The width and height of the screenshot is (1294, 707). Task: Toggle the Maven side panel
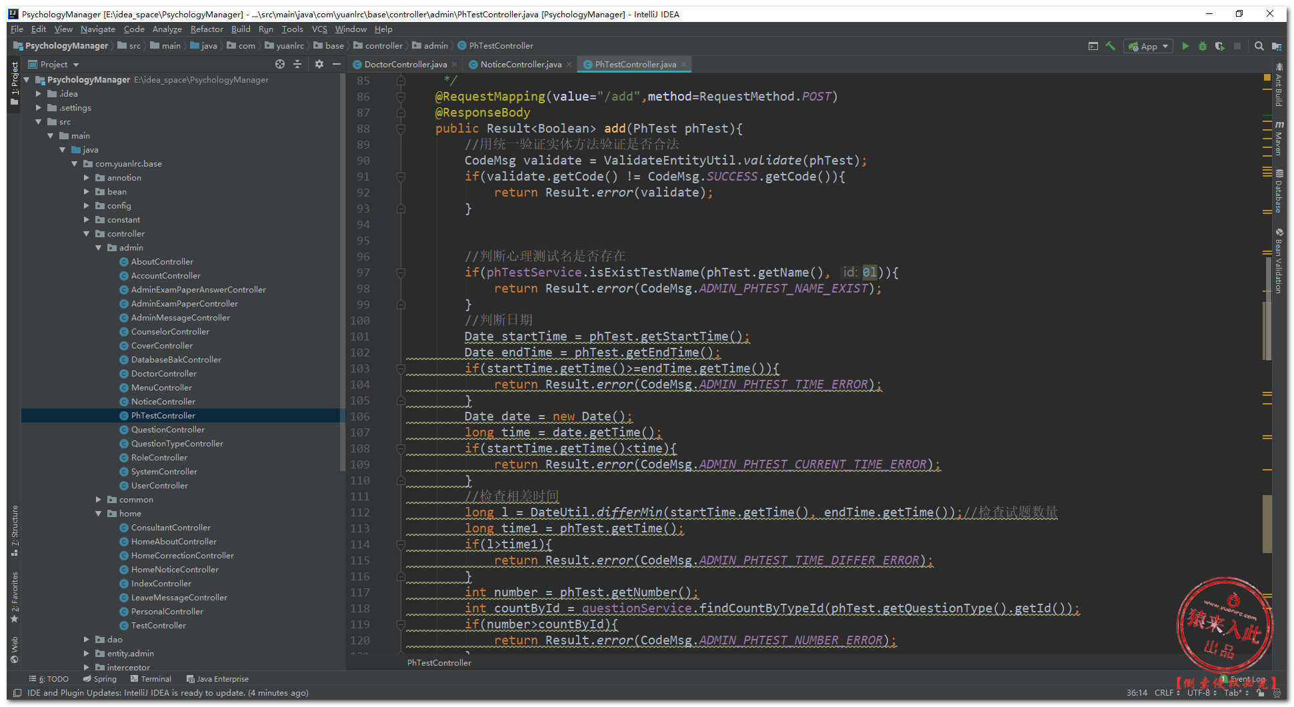tap(1279, 139)
